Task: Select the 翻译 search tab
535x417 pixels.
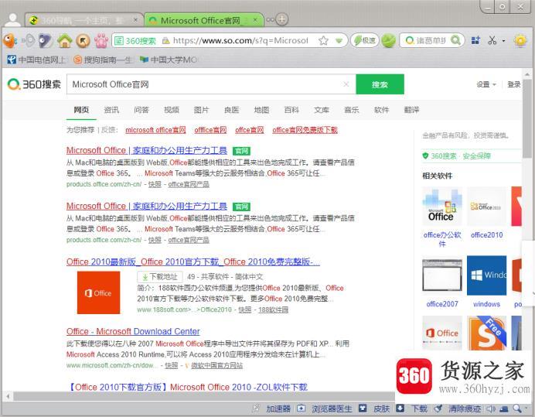Action: coord(411,110)
